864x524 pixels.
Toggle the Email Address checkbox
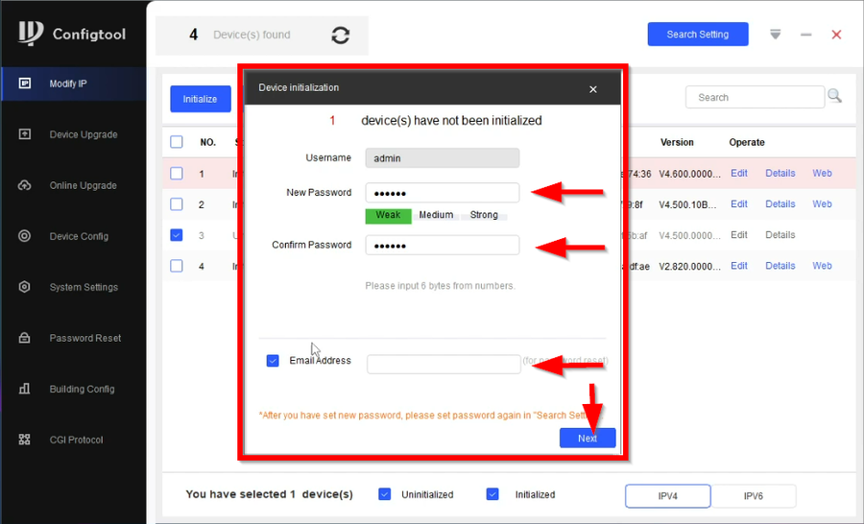coord(273,360)
